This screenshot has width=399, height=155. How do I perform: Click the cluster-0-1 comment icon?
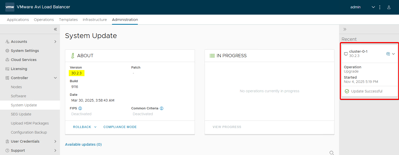(388, 54)
